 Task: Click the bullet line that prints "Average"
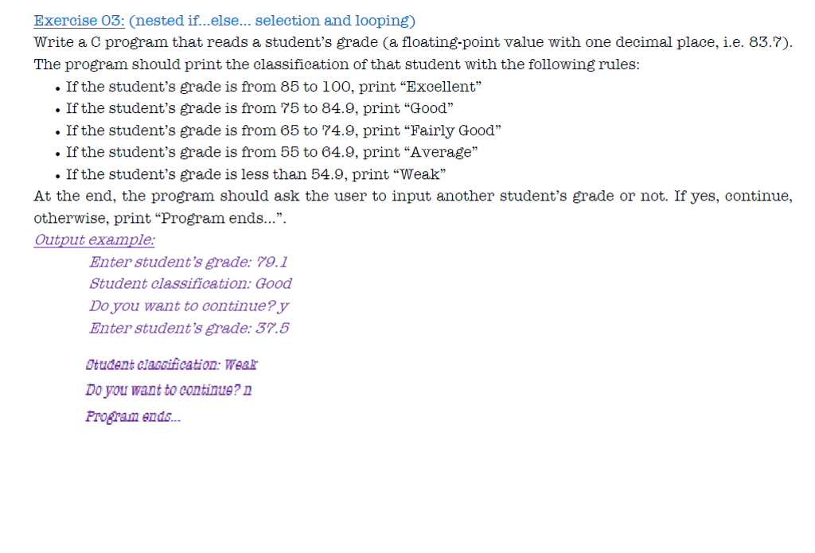(x=271, y=152)
